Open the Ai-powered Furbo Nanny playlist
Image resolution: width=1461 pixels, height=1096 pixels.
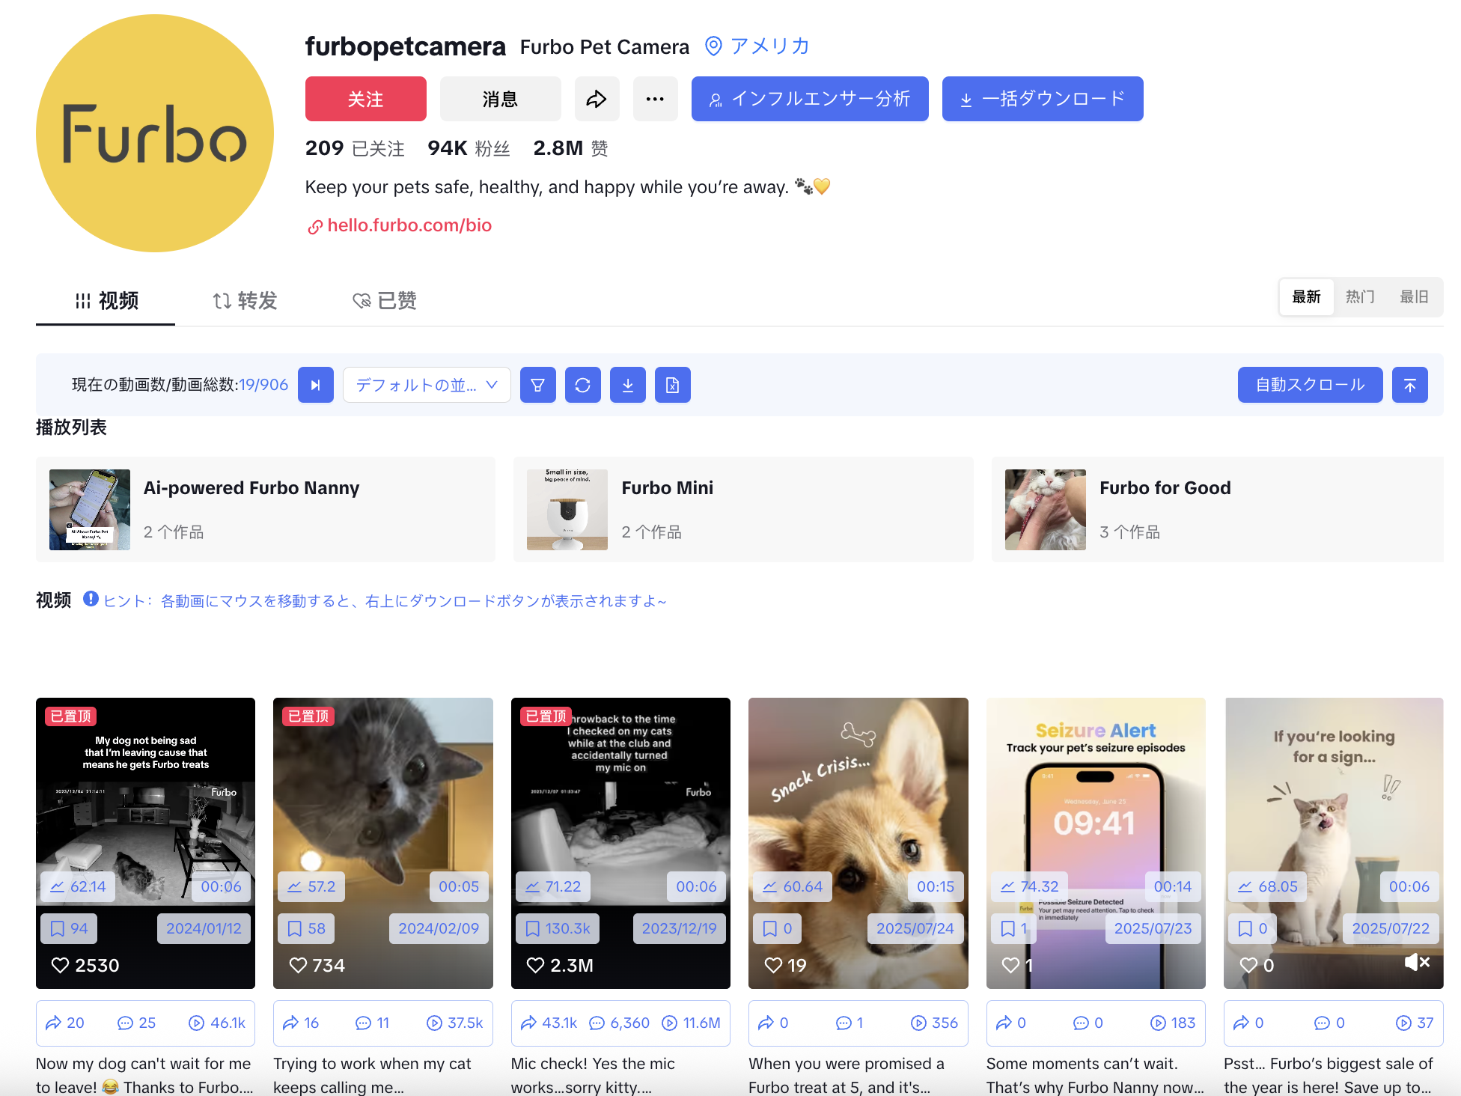pos(266,509)
